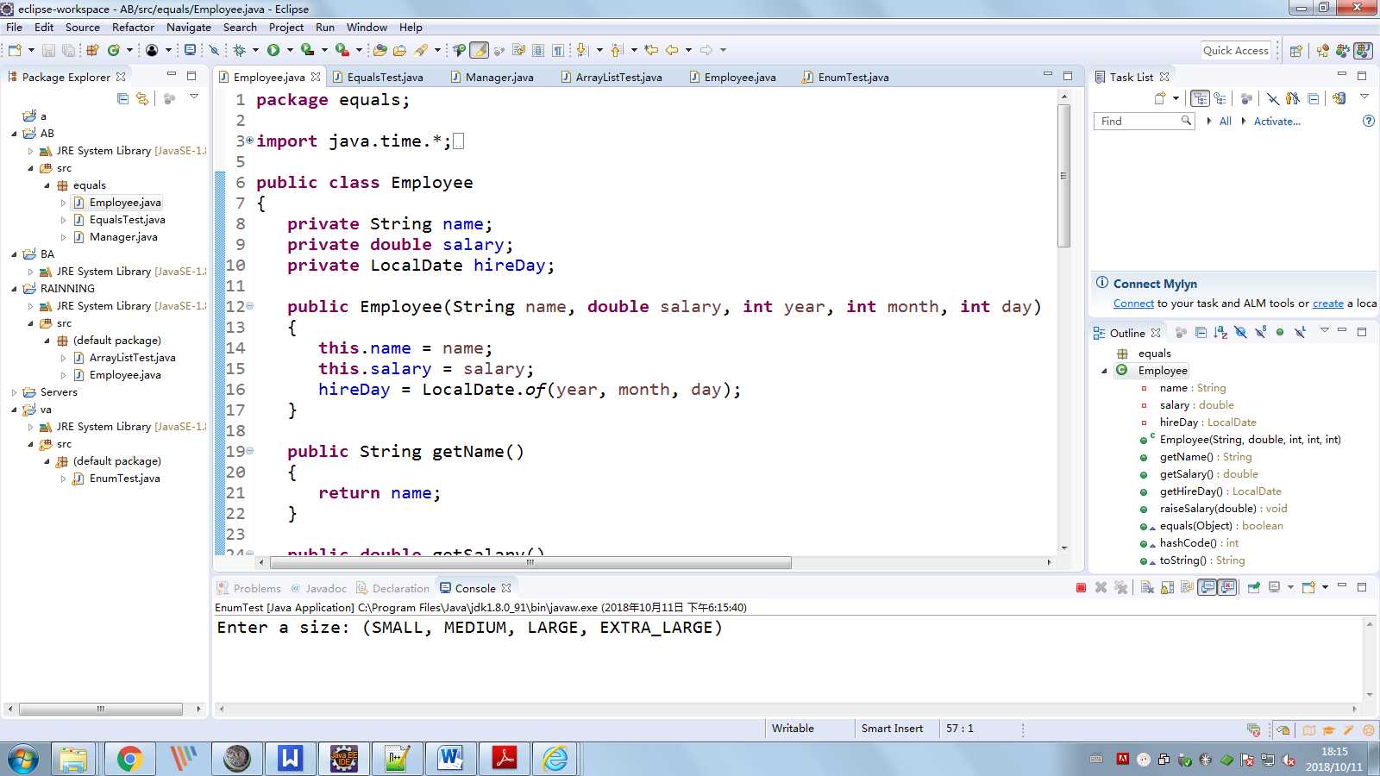Collapse the AB project tree node
Screen dimensions: 1380x776
[x=14, y=134]
